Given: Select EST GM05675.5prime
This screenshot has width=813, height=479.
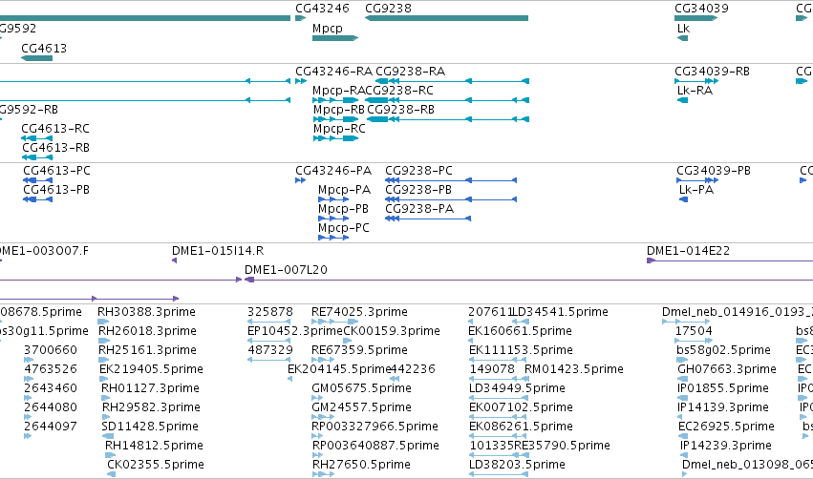Looking at the screenshot, I should pyautogui.click(x=361, y=388).
